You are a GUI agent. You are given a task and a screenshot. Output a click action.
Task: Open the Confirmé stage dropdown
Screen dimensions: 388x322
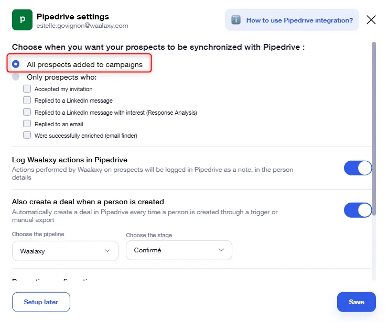click(179, 250)
